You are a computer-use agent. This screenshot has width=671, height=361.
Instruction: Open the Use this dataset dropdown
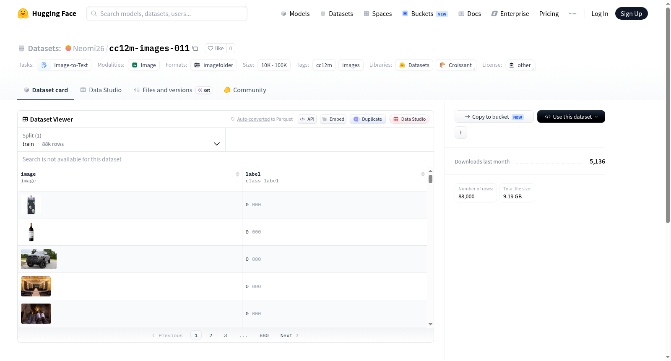click(x=571, y=117)
